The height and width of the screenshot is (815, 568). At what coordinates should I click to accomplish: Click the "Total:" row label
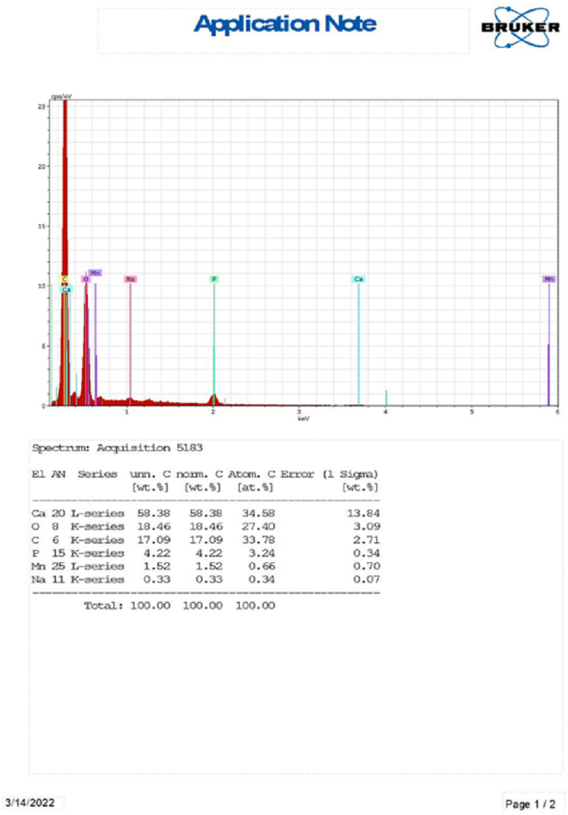(104, 605)
